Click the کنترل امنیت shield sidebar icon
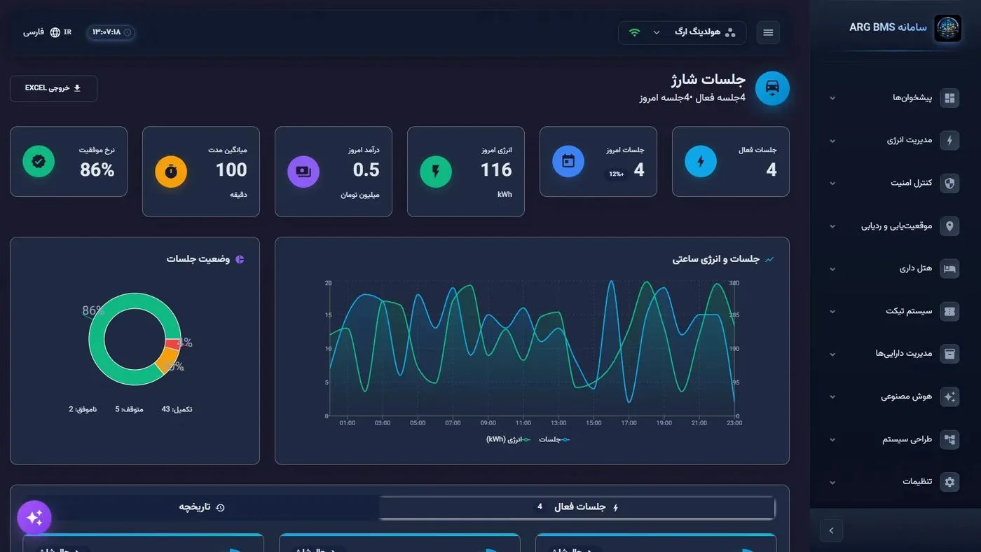 (x=949, y=184)
